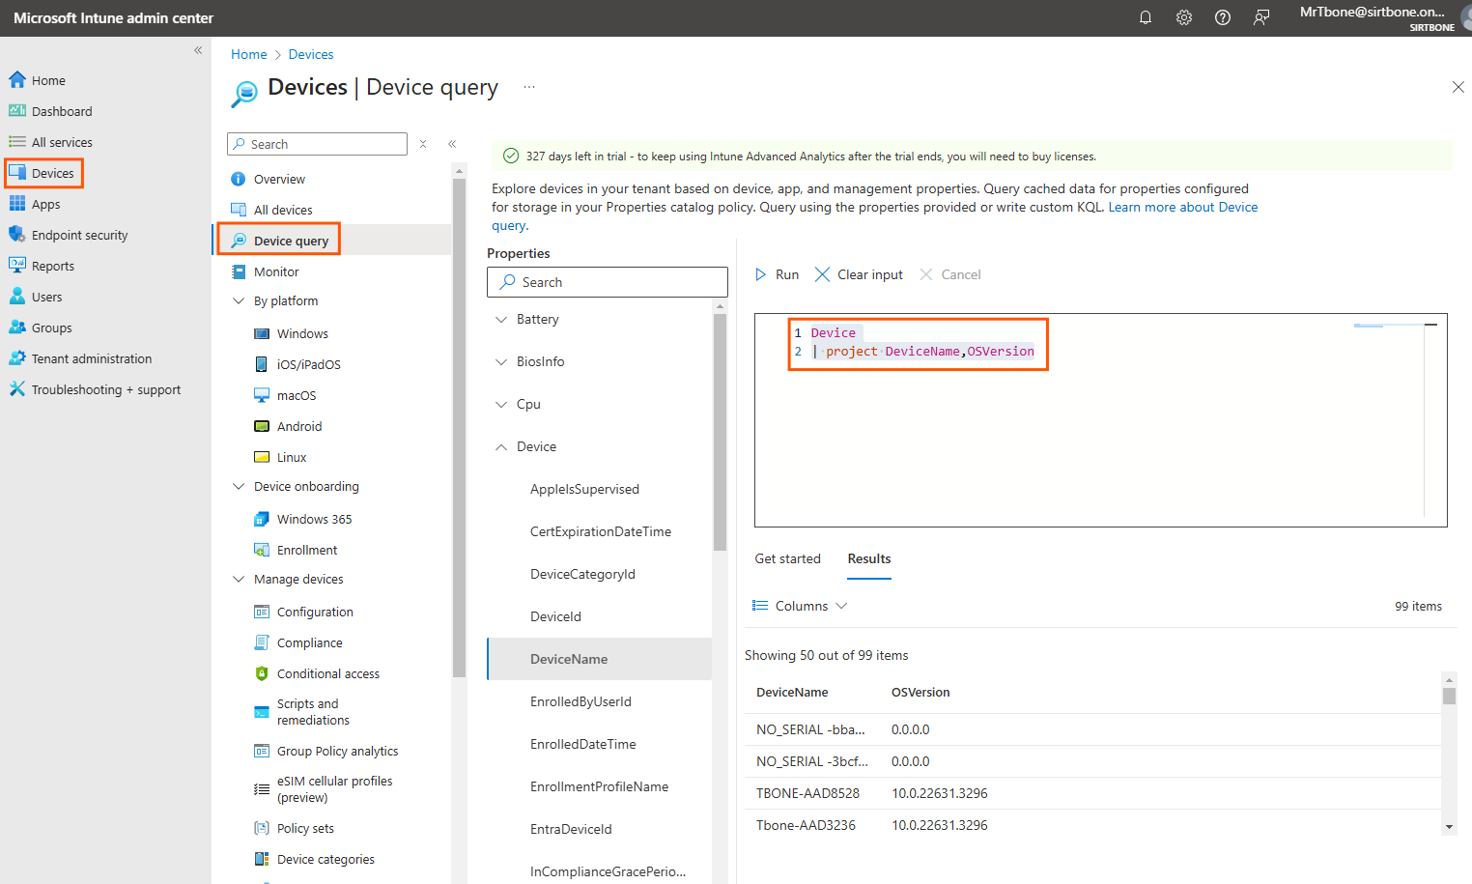Click the help question mark icon
Image resolution: width=1472 pixels, height=884 pixels.
coord(1223,17)
